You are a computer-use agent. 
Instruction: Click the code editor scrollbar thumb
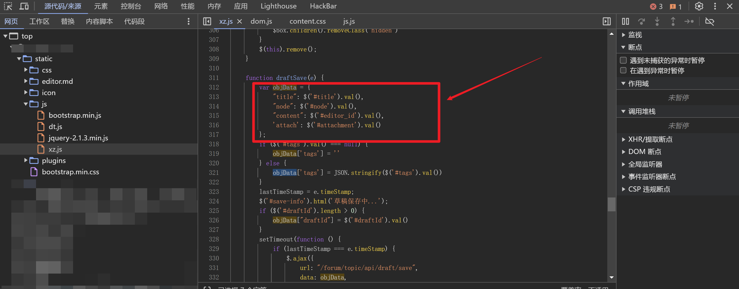(x=611, y=204)
